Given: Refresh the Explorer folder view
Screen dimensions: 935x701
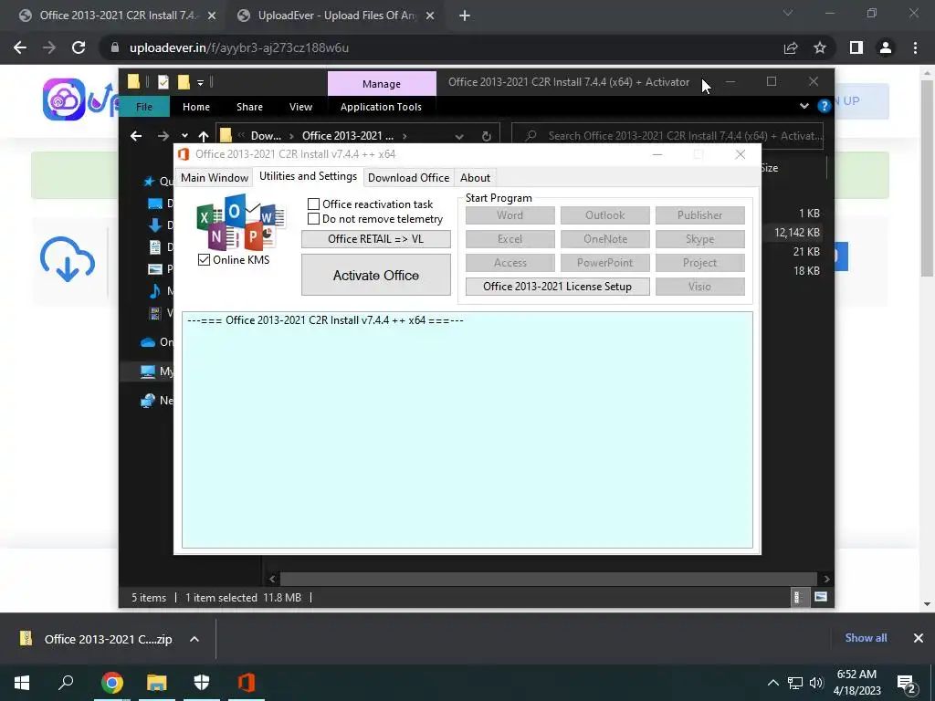Looking at the screenshot, I should pos(486,137).
